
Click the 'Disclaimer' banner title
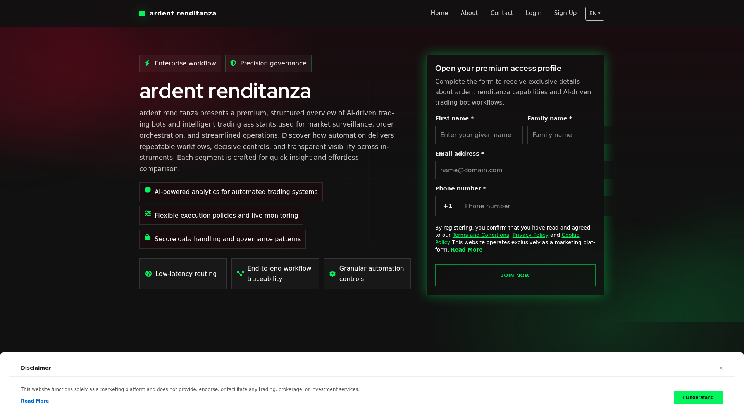coord(36,368)
